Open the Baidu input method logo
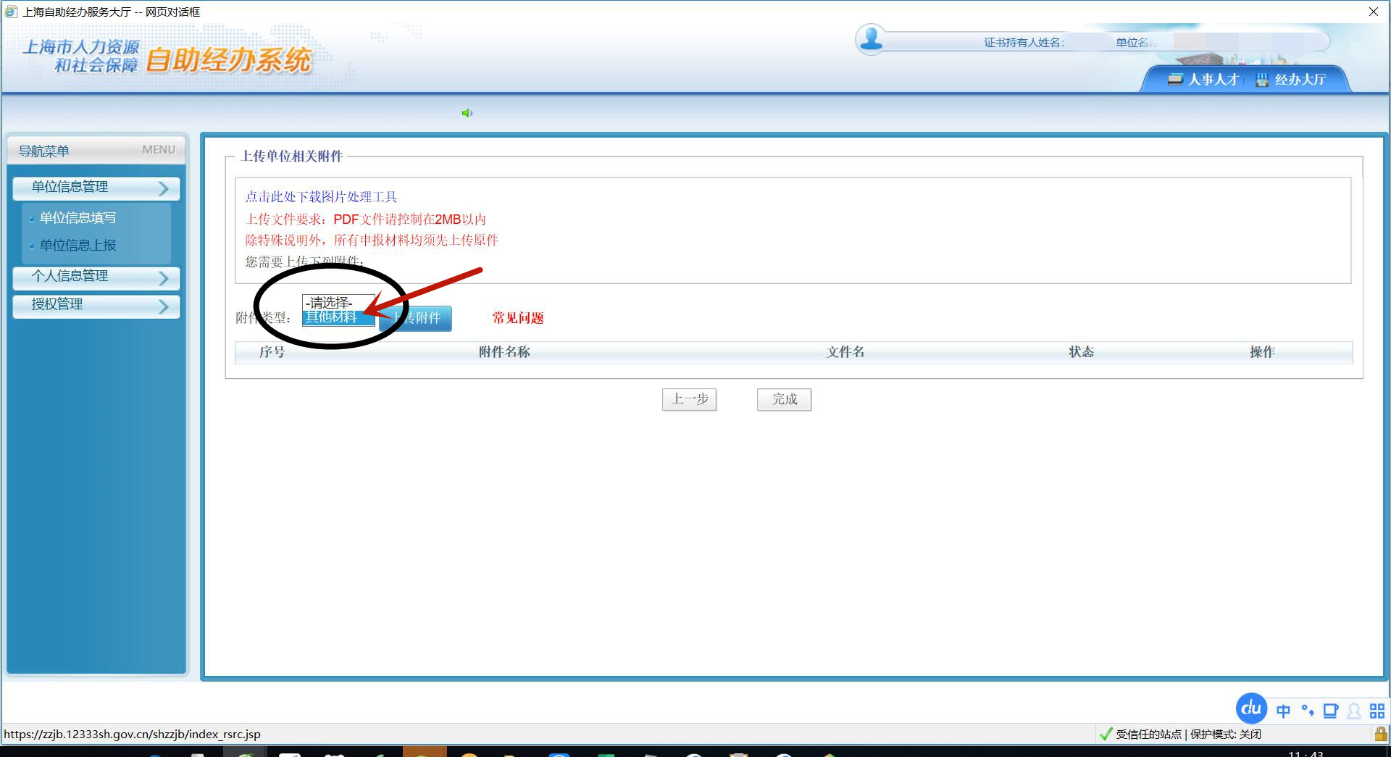Image resolution: width=1391 pixels, height=757 pixels. [1251, 708]
